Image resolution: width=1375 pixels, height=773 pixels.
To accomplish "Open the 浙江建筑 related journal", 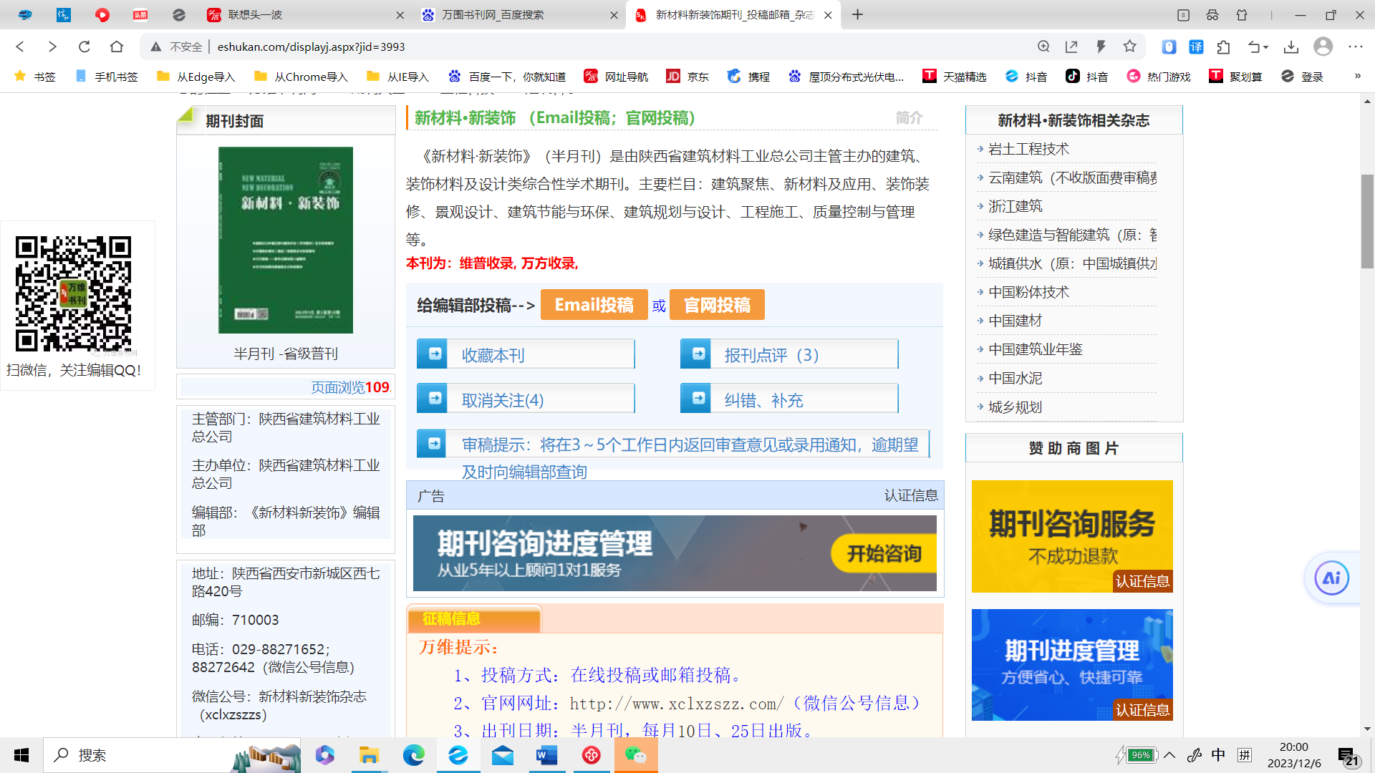I will pos(1015,206).
